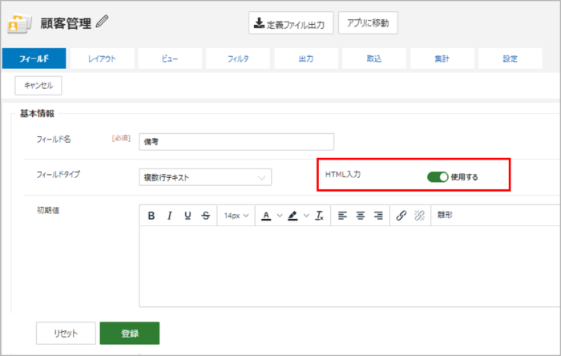The height and width of the screenshot is (356, 561).
Task: Click the pencil icon beside 顧客管理
Action: pyautogui.click(x=103, y=22)
